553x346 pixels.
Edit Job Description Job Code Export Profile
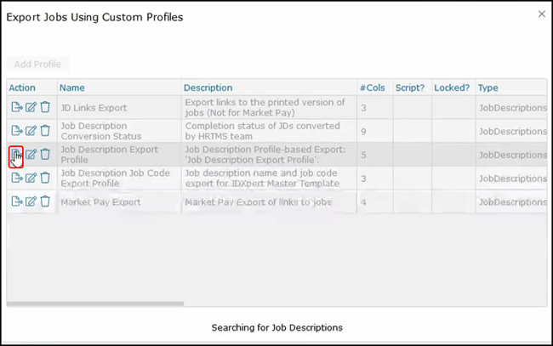(31, 178)
